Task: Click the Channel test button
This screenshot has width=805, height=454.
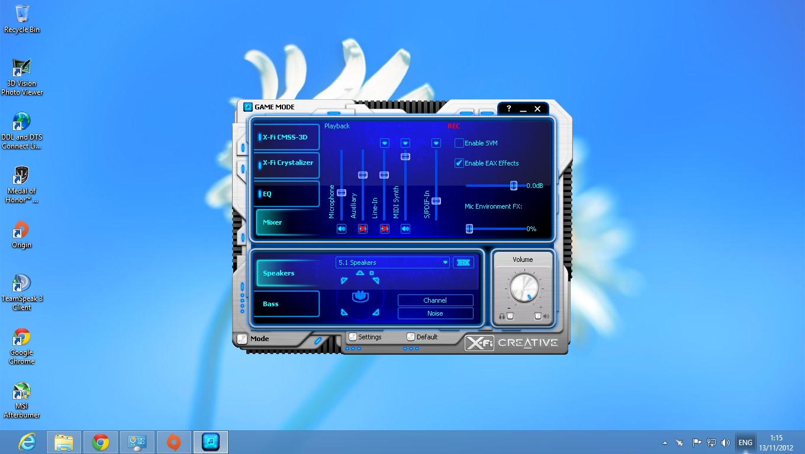Action: pyautogui.click(x=435, y=300)
